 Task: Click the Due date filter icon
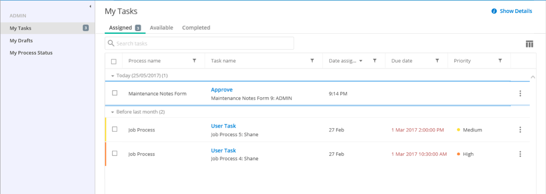437,61
